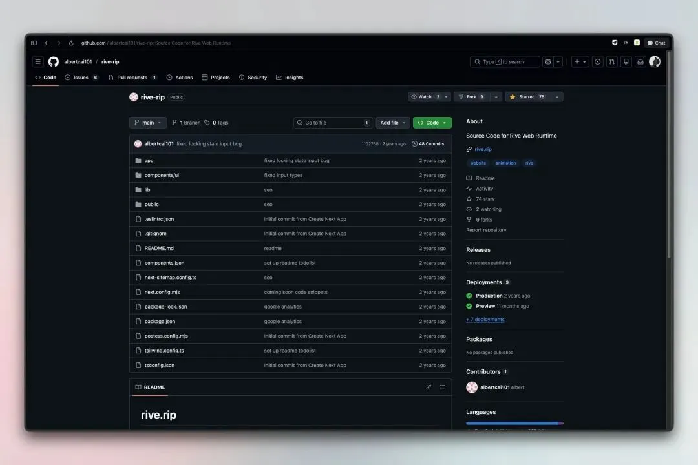
Task: Click the light green extension icon
Action: point(637,43)
